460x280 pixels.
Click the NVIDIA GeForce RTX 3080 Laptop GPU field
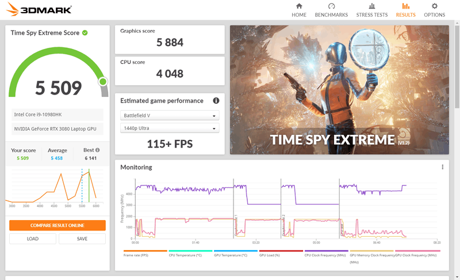[x=57, y=128]
